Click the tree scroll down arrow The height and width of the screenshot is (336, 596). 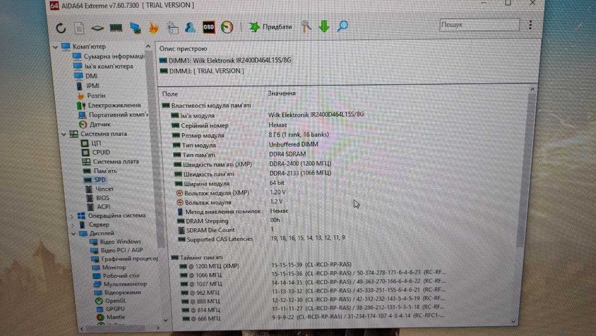click(166, 320)
